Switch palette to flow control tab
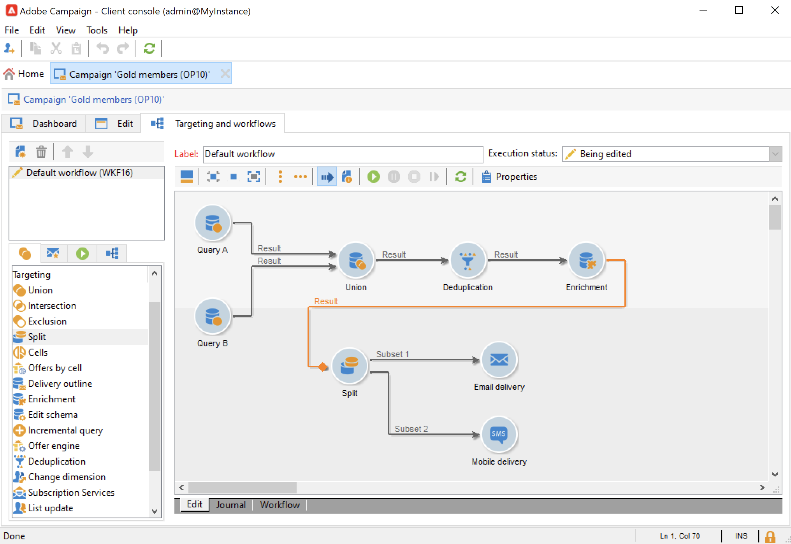 point(82,254)
